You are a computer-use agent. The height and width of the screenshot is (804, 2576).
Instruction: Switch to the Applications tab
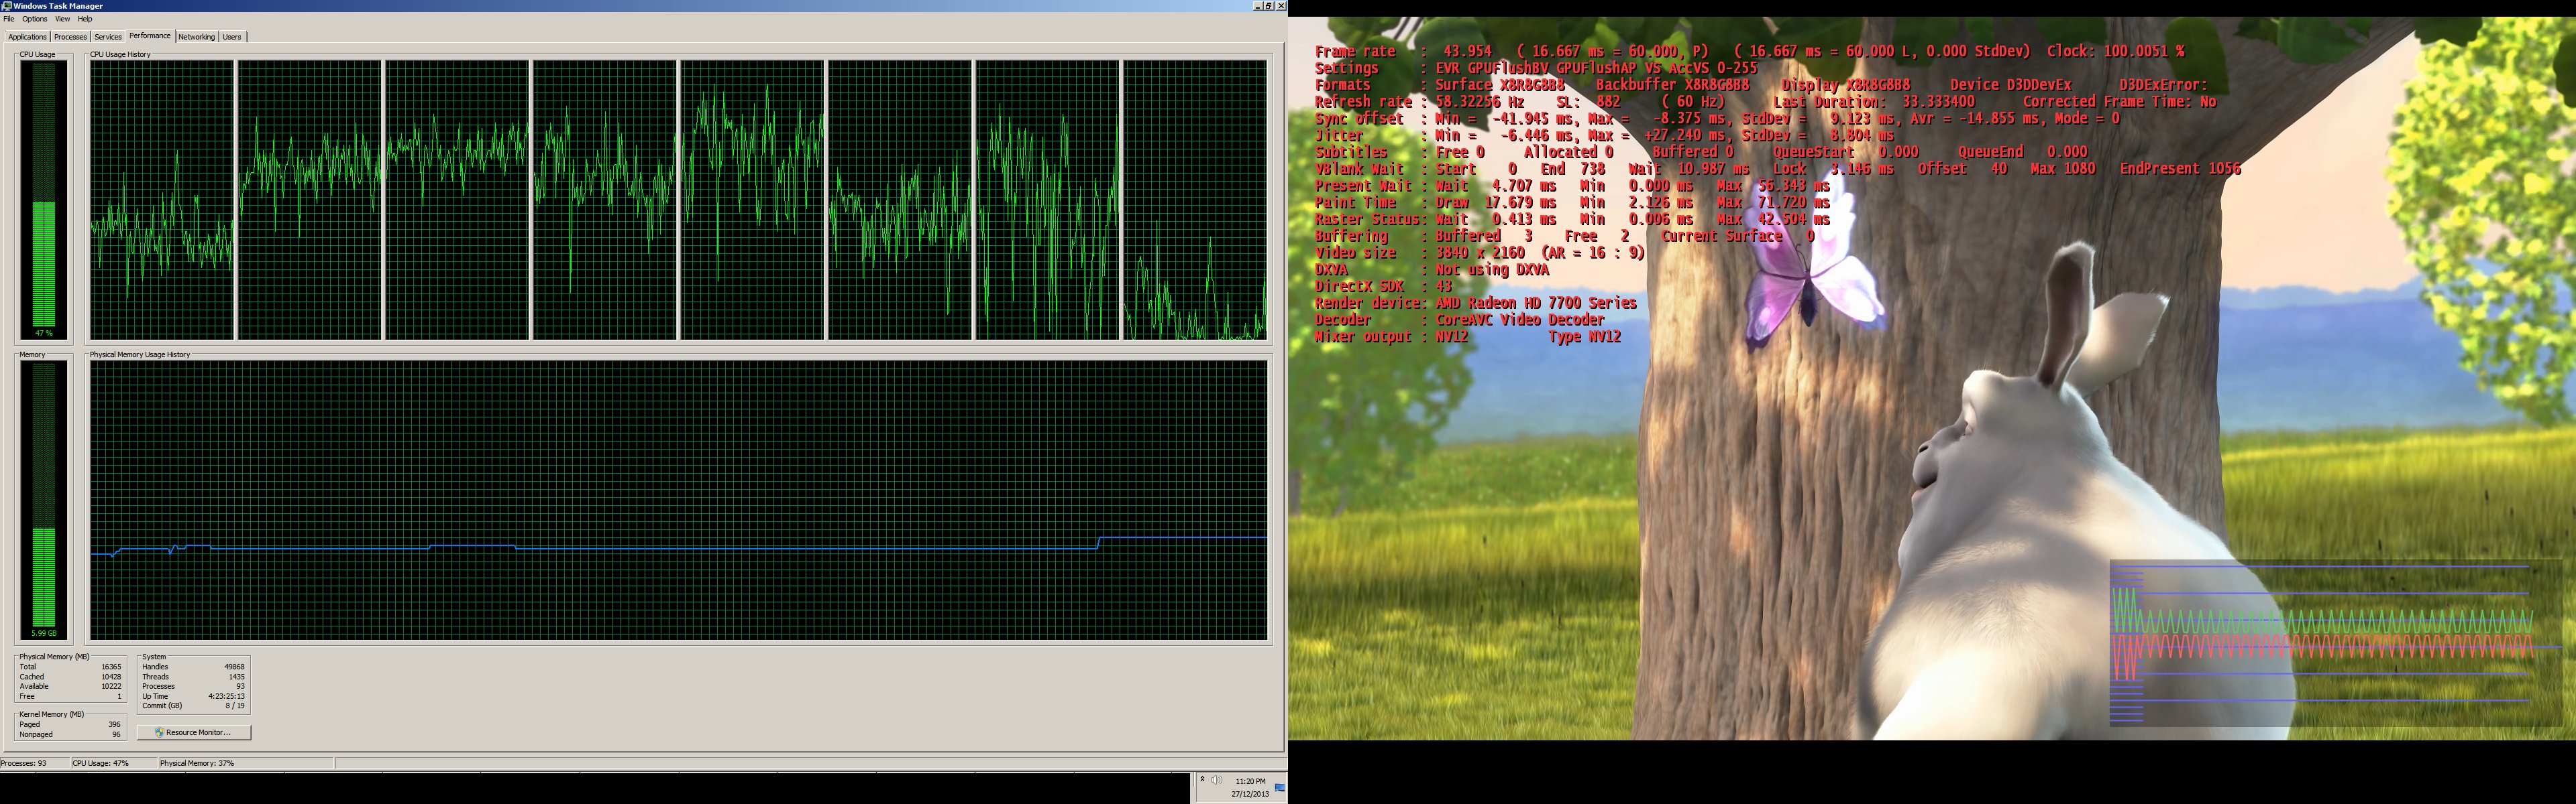tap(27, 37)
